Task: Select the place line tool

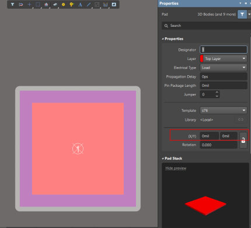Action: (89, 4)
